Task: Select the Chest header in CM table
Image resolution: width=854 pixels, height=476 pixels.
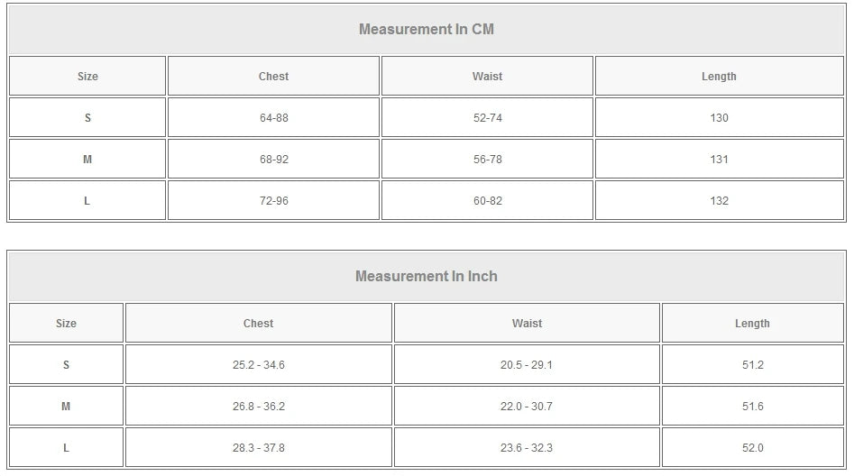Action: coord(273,77)
